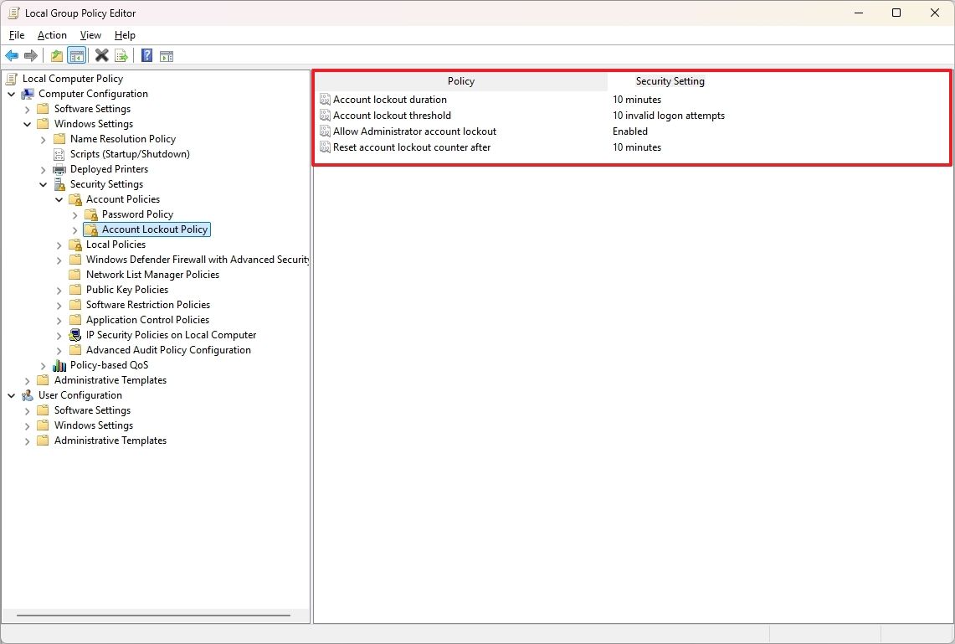
Task: Click the Export List toolbar icon
Action: point(121,55)
